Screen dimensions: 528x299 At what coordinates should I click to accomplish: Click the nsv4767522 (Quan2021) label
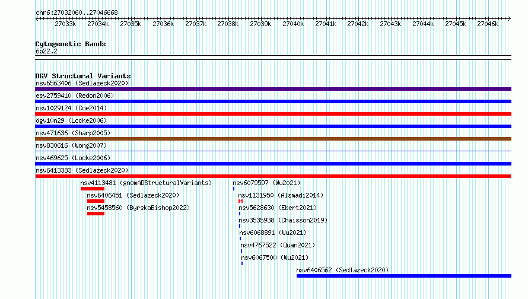[x=278, y=245]
